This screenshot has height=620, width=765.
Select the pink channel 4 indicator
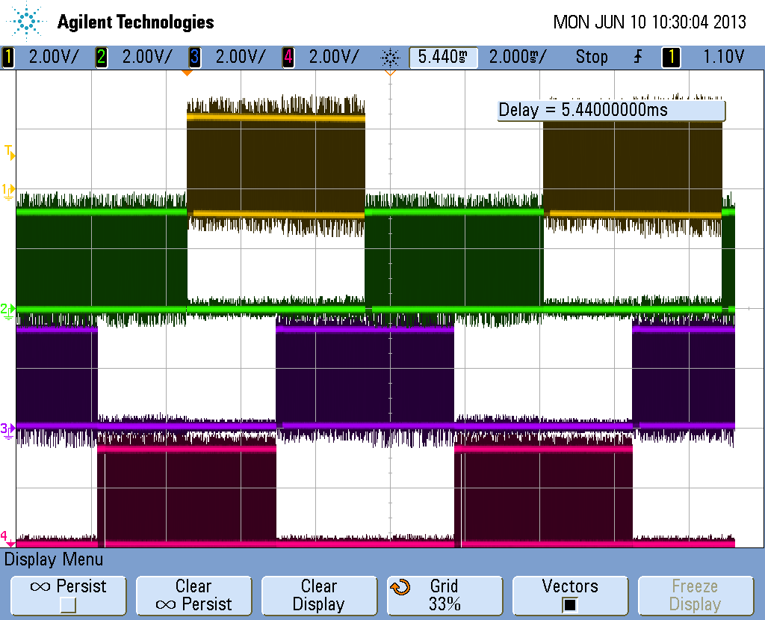(288, 57)
